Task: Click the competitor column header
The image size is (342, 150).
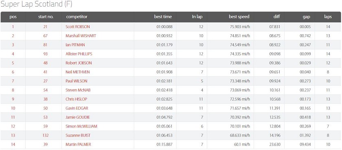Action: click(77, 17)
